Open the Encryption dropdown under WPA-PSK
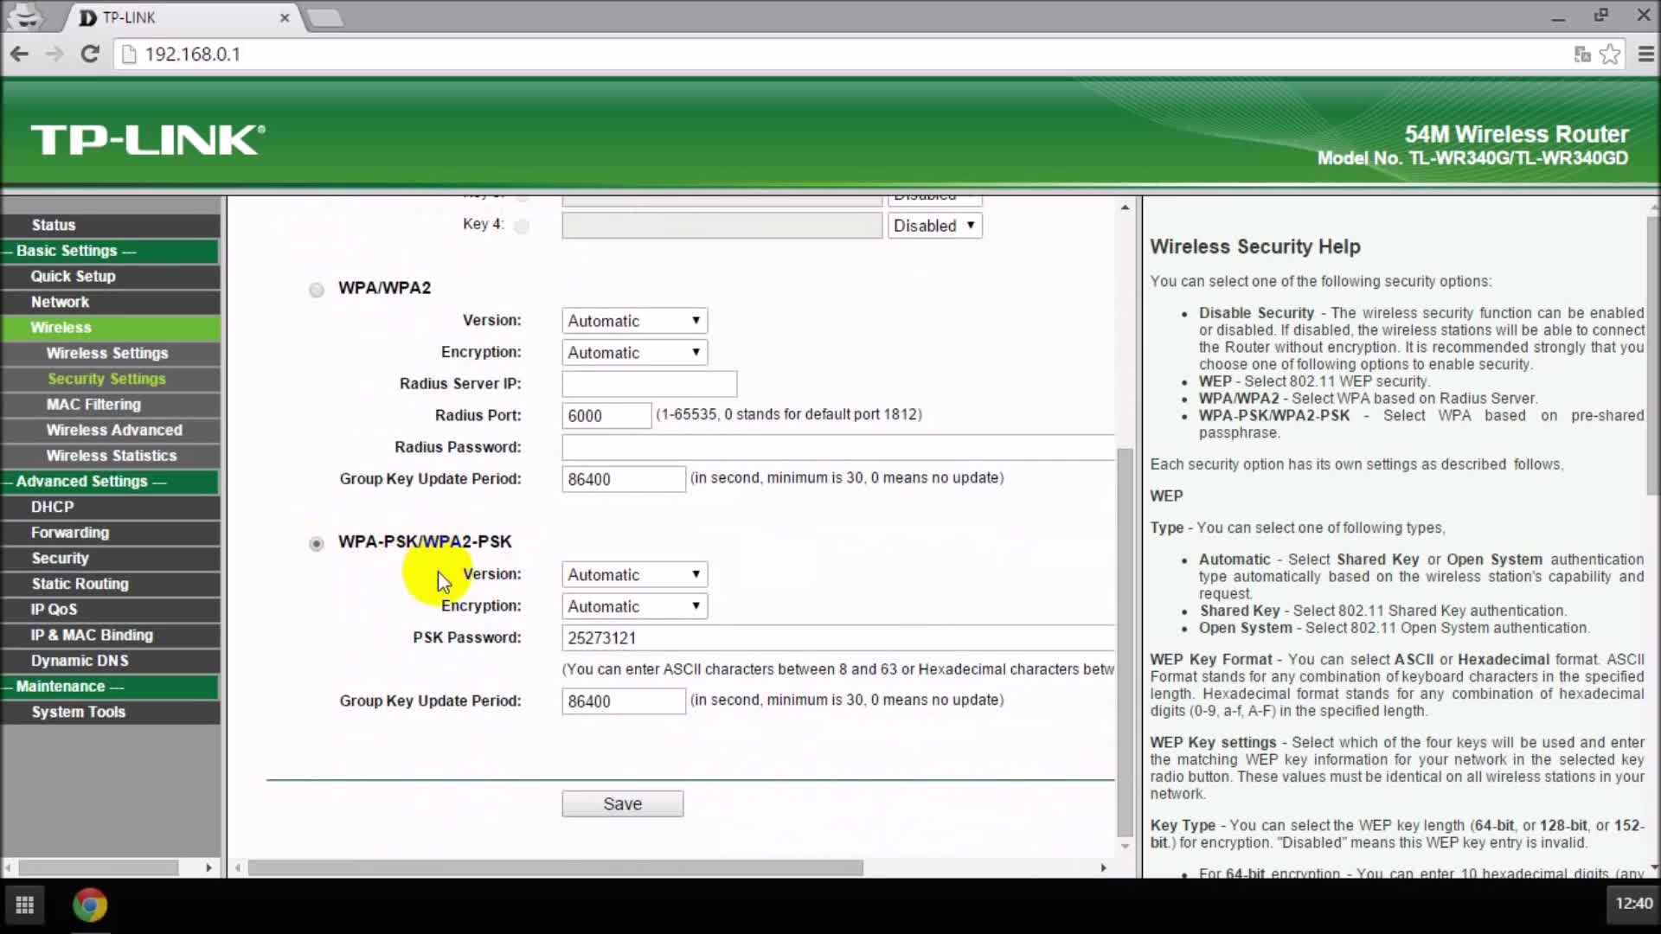 (x=633, y=605)
